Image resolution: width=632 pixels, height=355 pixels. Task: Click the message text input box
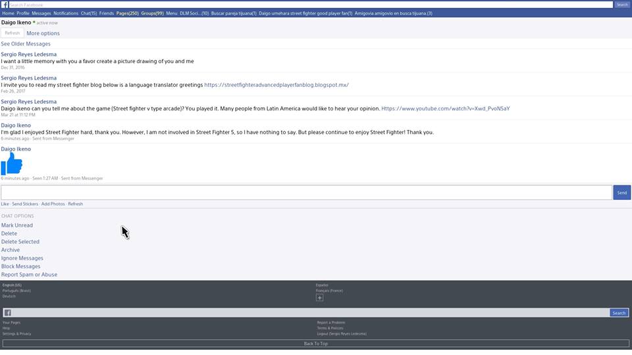306,193
